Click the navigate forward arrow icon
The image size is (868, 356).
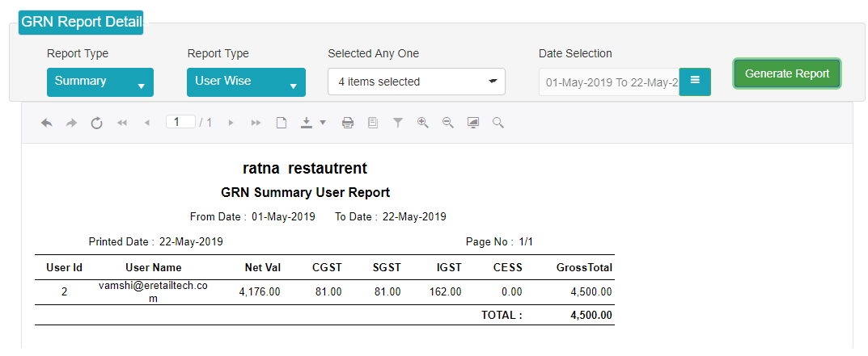[71, 123]
